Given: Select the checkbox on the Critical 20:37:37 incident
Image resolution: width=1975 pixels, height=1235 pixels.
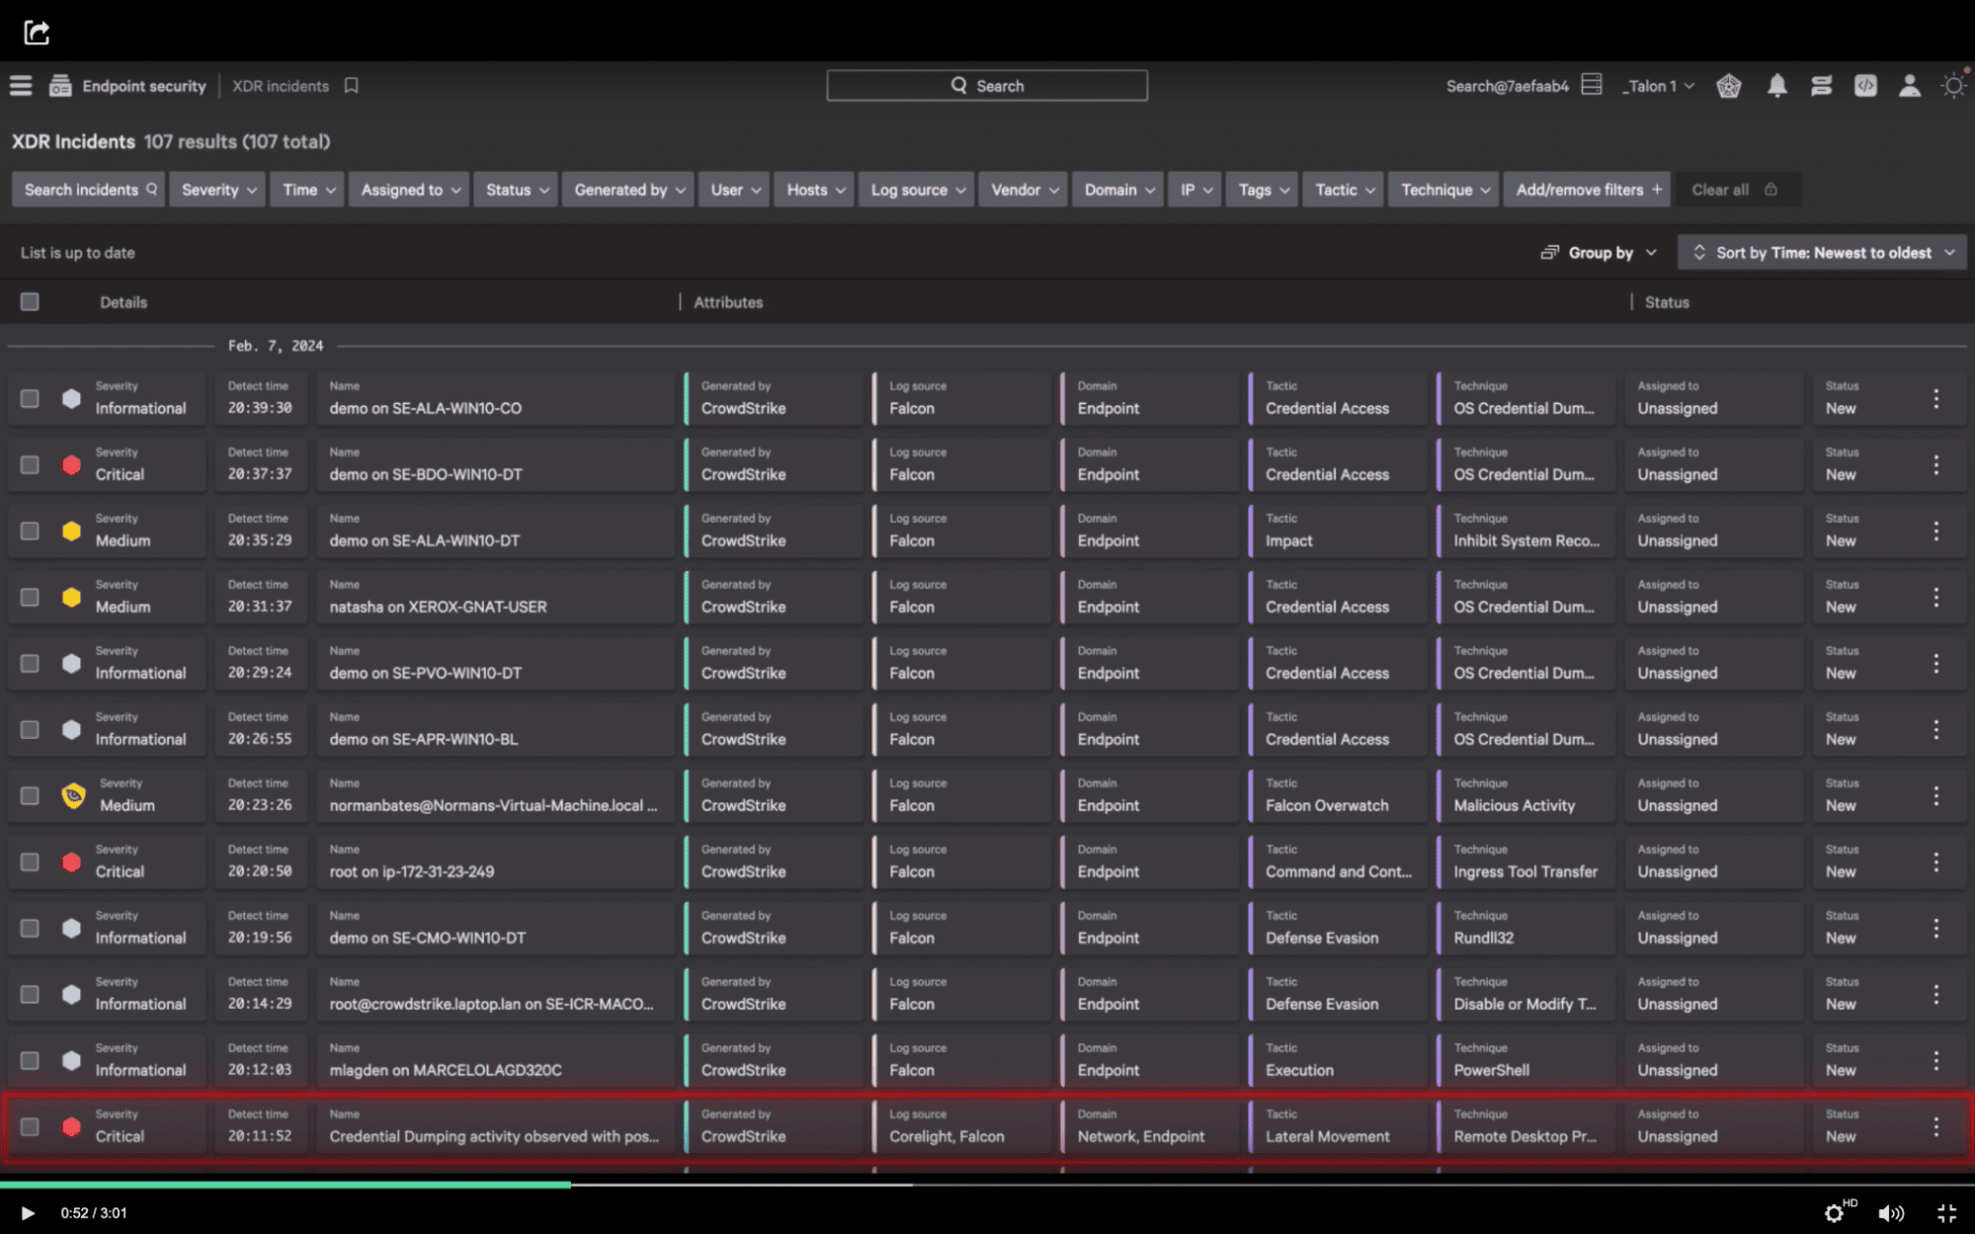Looking at the screenshot, I should tap(29, 464).
